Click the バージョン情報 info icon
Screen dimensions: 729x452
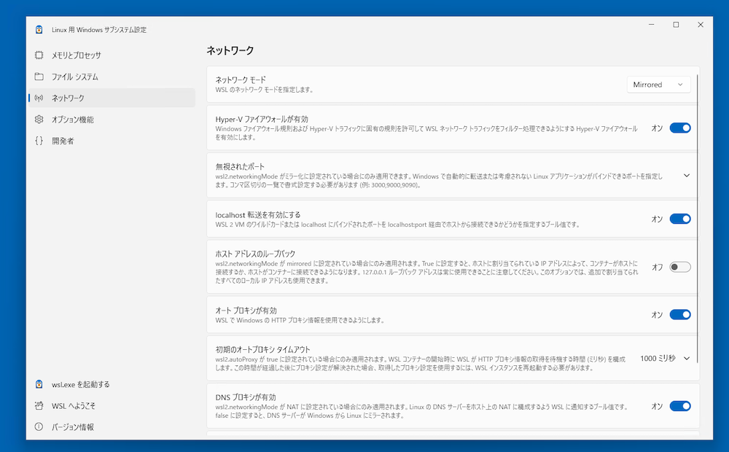39,426
